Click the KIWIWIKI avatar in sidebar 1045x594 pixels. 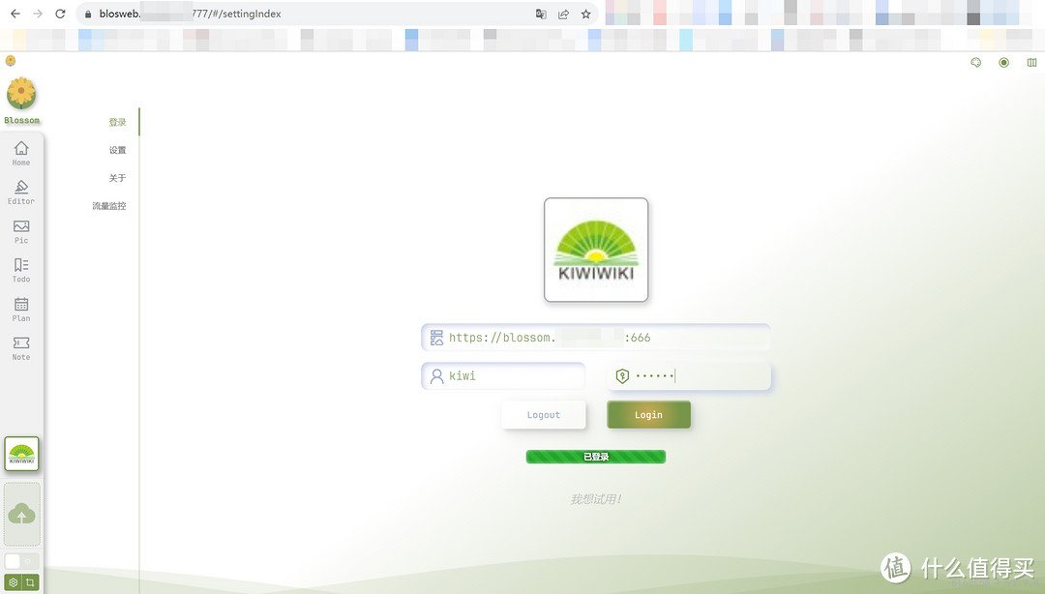tap(22, 454)
